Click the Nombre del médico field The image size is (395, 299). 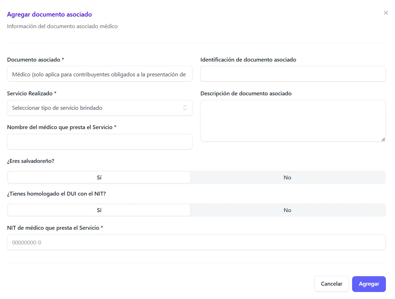pyautogui.click(x=99, y=141)
